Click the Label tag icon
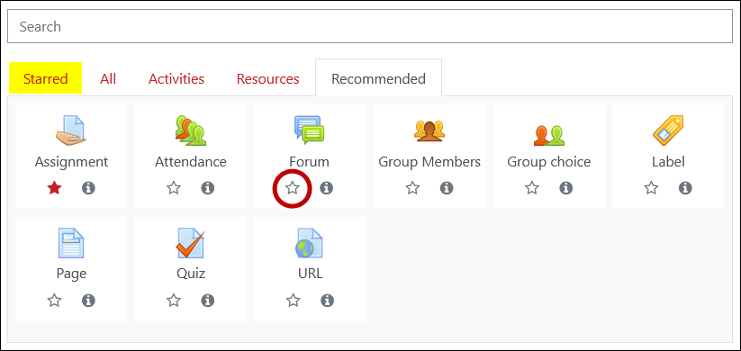Viewport: 741px width, 351px height. (x=668, y=130)
